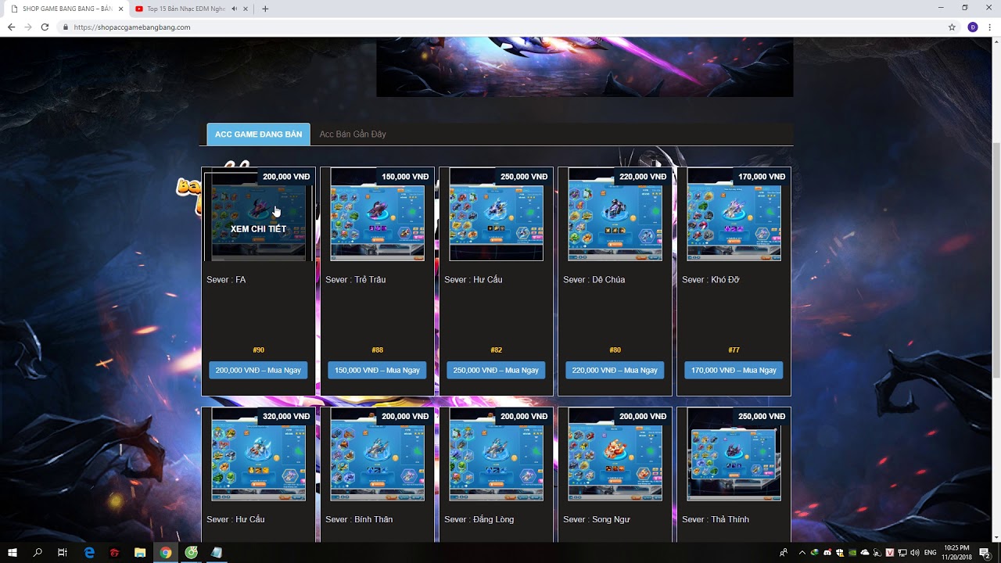The height and width of the screenshot is (563, 1001).
Task: Switch to Chrome on taskbar
Action: tap(166, 553)
